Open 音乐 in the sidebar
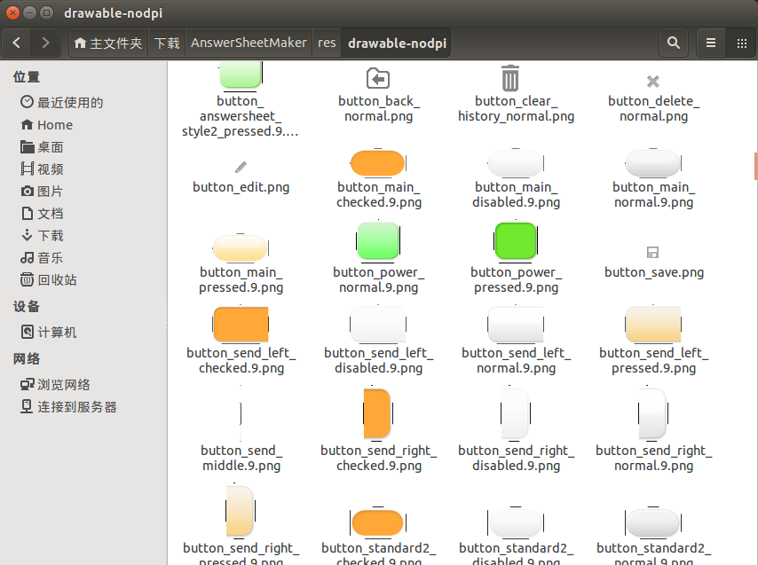 tap(42, 258)
